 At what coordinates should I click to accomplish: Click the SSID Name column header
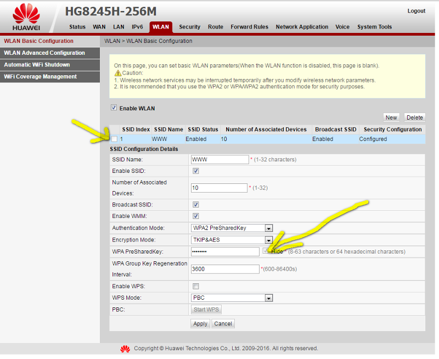[168, 130]
